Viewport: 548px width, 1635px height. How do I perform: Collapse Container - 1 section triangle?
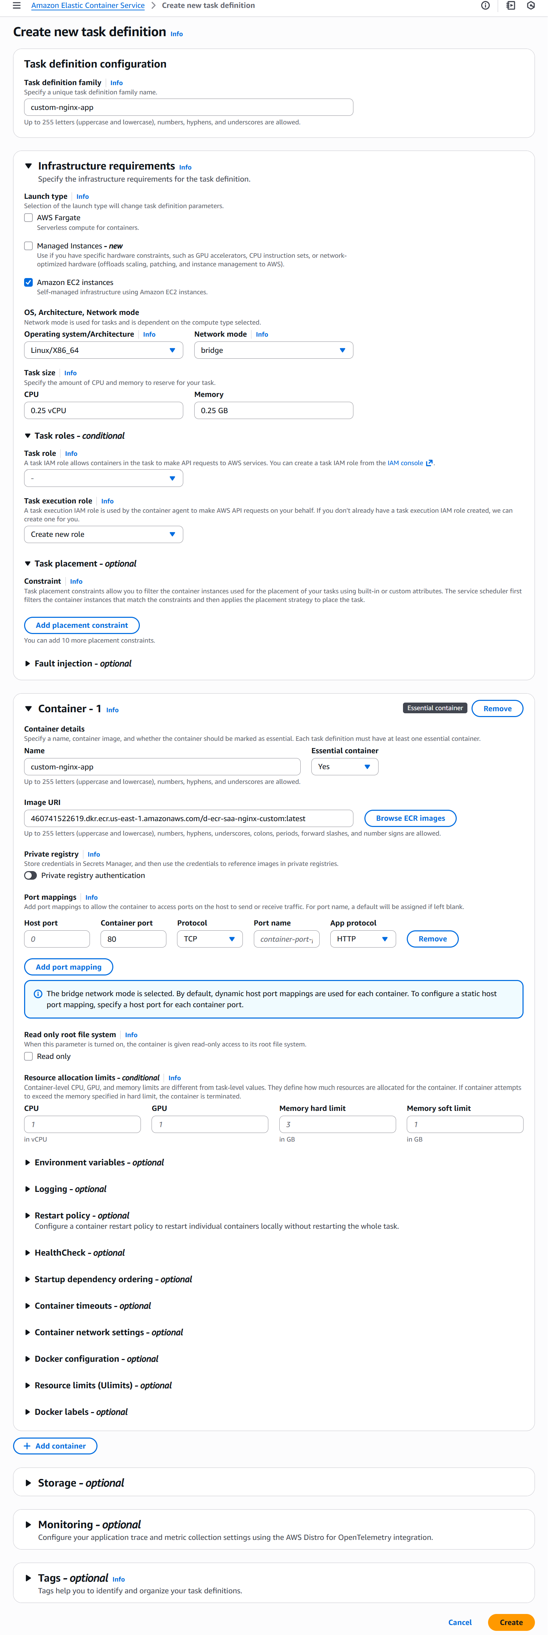point(29,709)
